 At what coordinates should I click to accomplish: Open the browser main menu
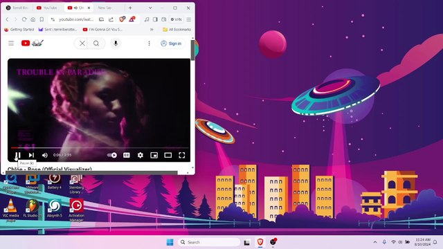click(189, 19)
